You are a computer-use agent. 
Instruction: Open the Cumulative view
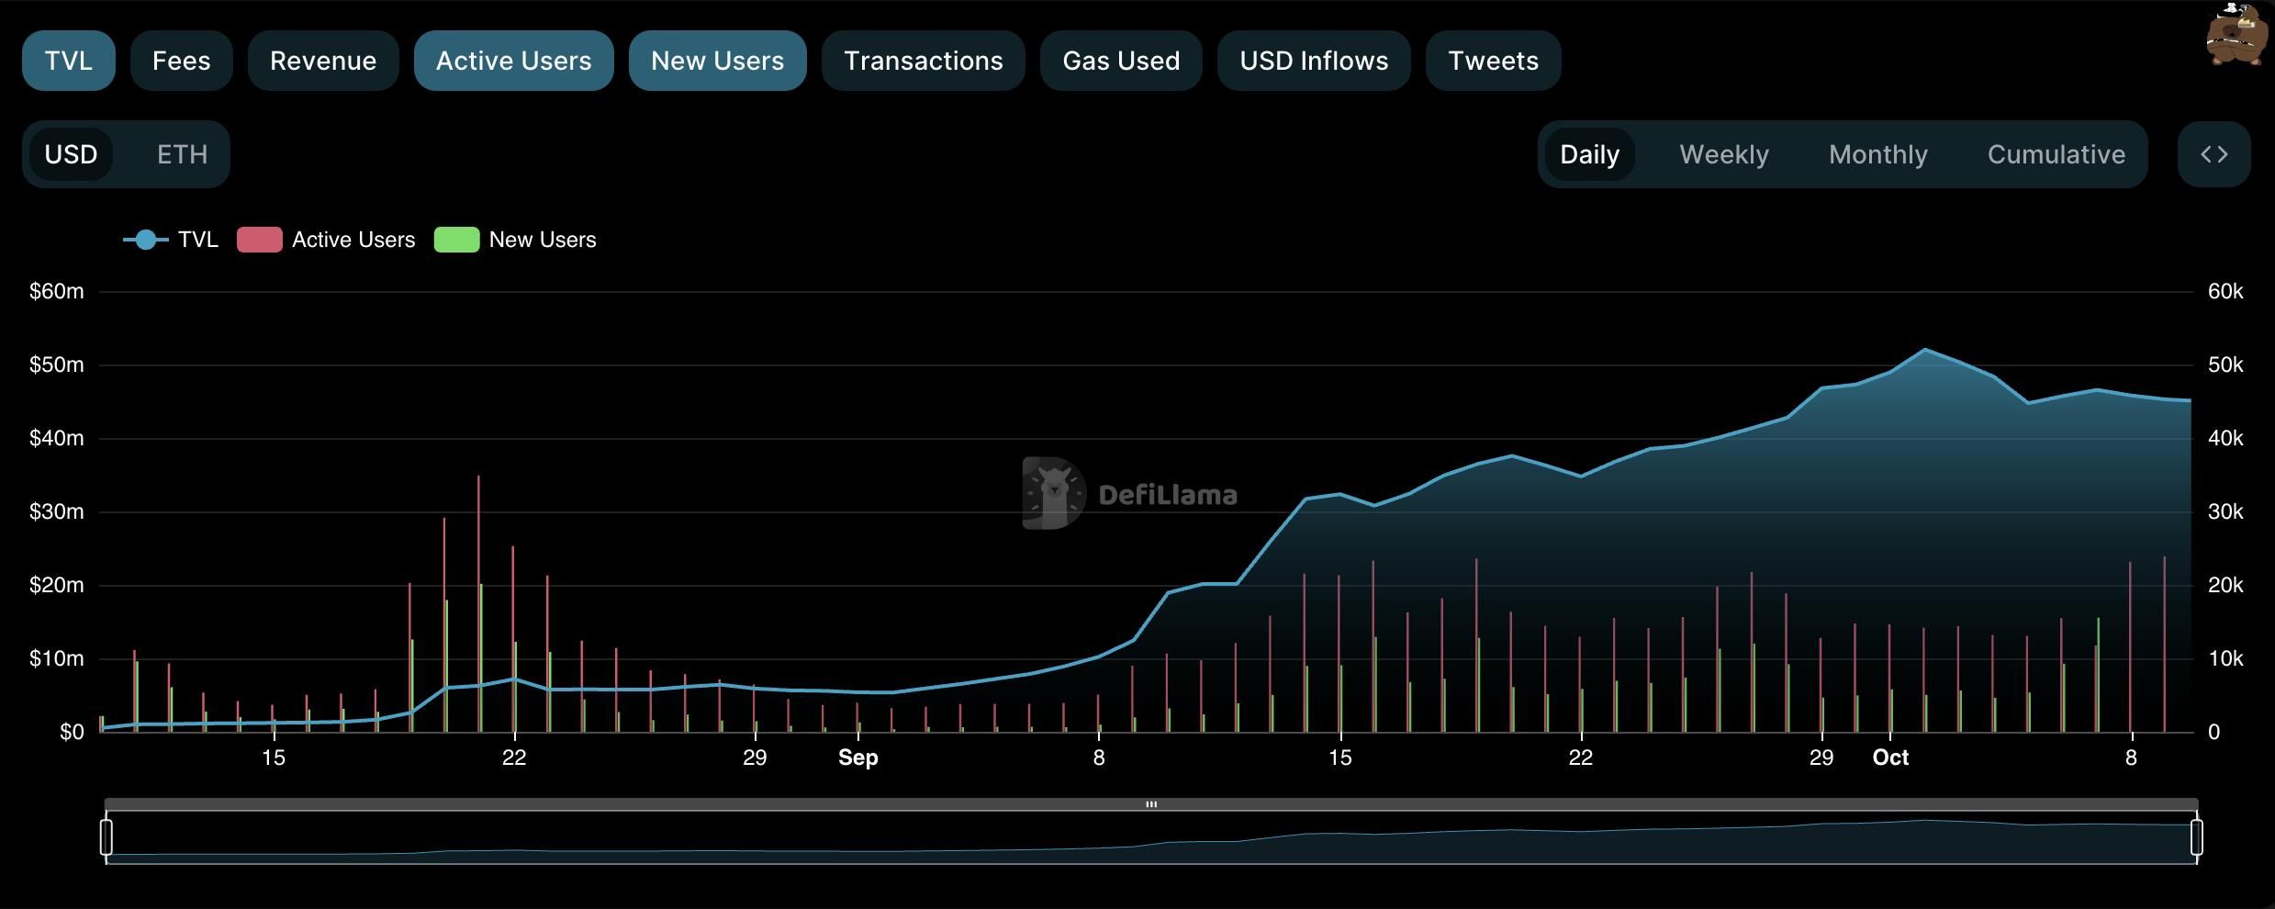coord(2056,154)
